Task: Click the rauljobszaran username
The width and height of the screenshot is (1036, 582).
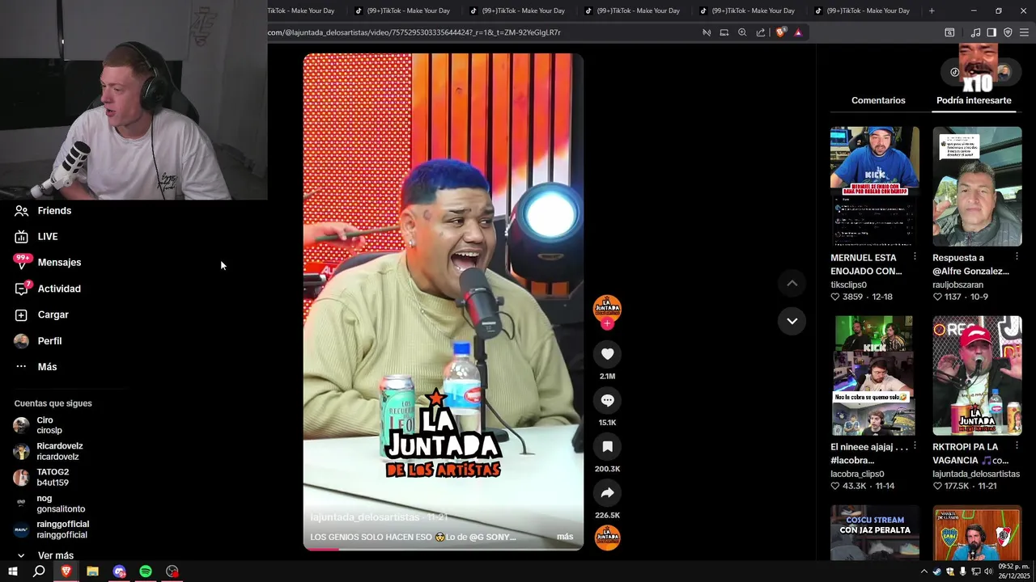Action: [958, 285]
